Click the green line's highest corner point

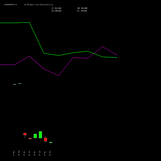click(x=29, y=22)
